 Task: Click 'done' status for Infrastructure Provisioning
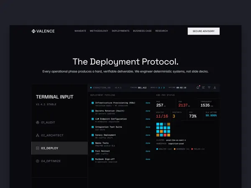point(148,103)
